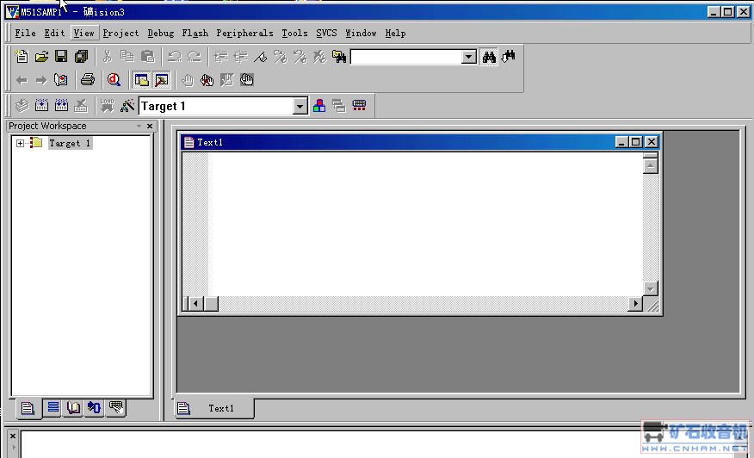Open the Edit menu
The height and width of the screenshot is (458, 754).
[x=54, y=34]
